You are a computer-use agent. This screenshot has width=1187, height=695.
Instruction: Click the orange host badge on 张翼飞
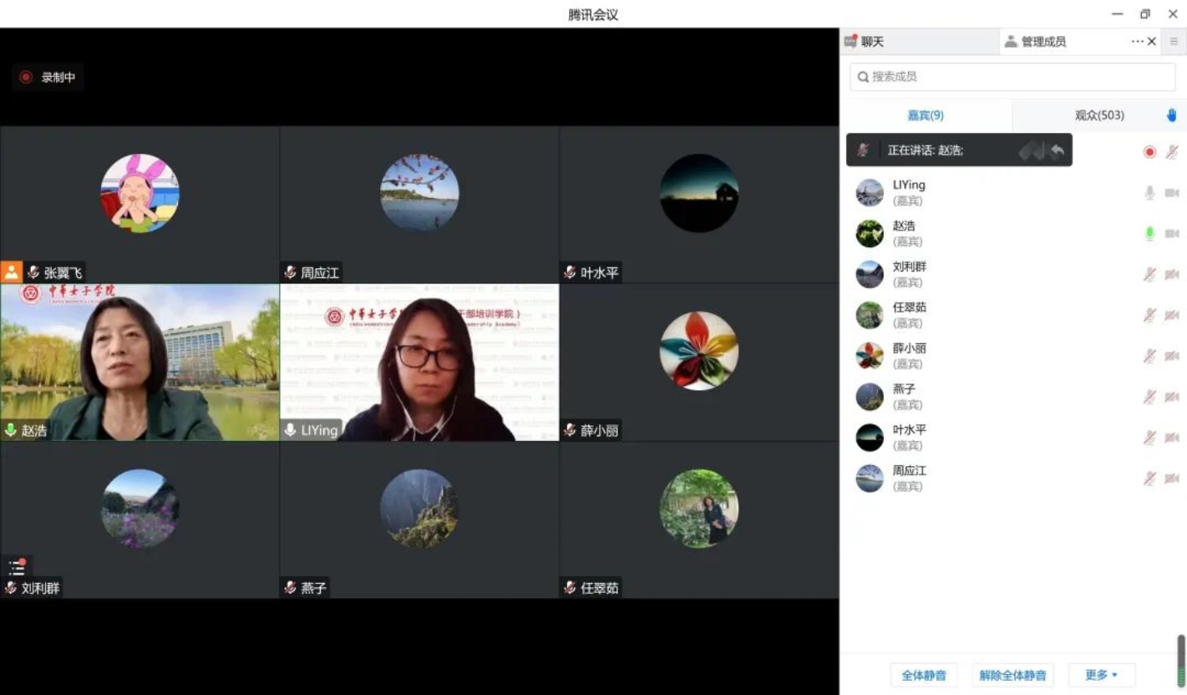(x=11, y=271)
